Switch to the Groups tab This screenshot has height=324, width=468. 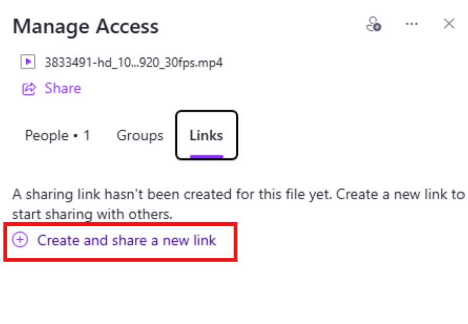[x=140, y=136]
